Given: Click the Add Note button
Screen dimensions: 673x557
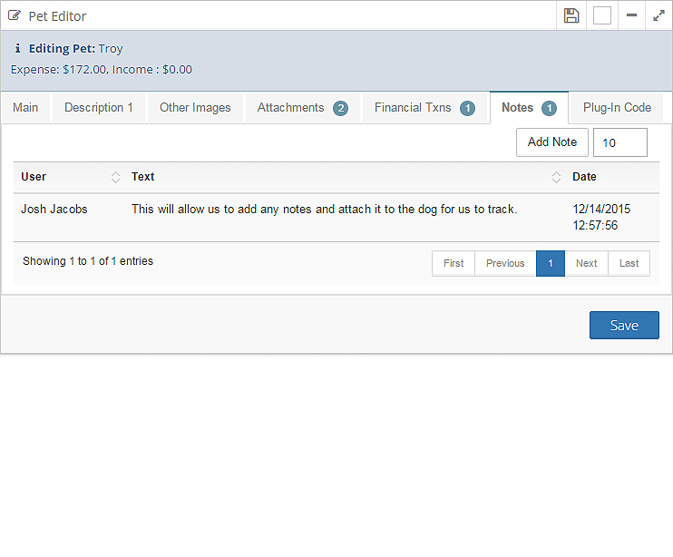Looking at the screenshot, I should (x=552, y=142).
